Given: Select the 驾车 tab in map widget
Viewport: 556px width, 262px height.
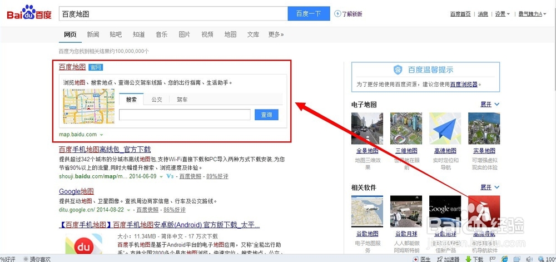Looking at the screenshot, I should coord(182,100).
